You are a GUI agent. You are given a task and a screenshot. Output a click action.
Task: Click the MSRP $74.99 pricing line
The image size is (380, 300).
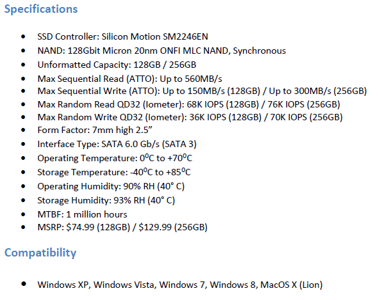pyautogui.click(x=122, y=227)
